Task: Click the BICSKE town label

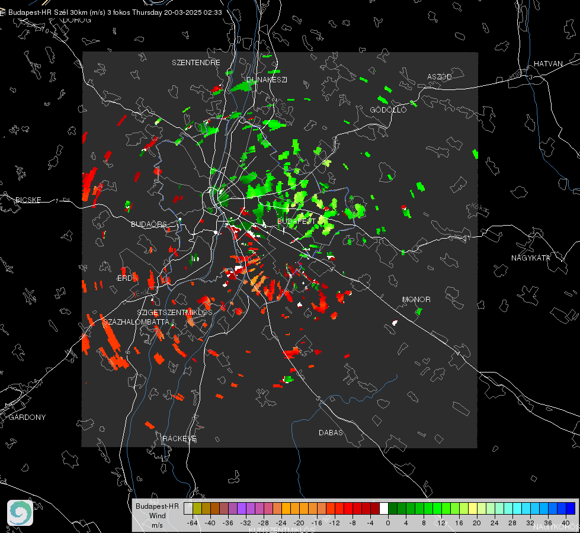Action: pyautogui.click(x=28, y=200)
